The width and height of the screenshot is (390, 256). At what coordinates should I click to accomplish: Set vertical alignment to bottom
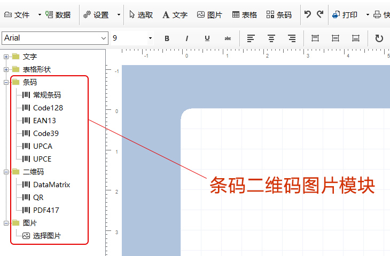pyautogui.click(x=355, y=38)
